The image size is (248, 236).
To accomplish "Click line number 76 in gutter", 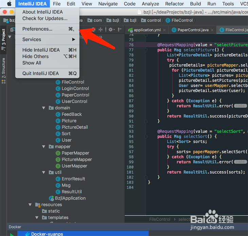I will point(131,45).
